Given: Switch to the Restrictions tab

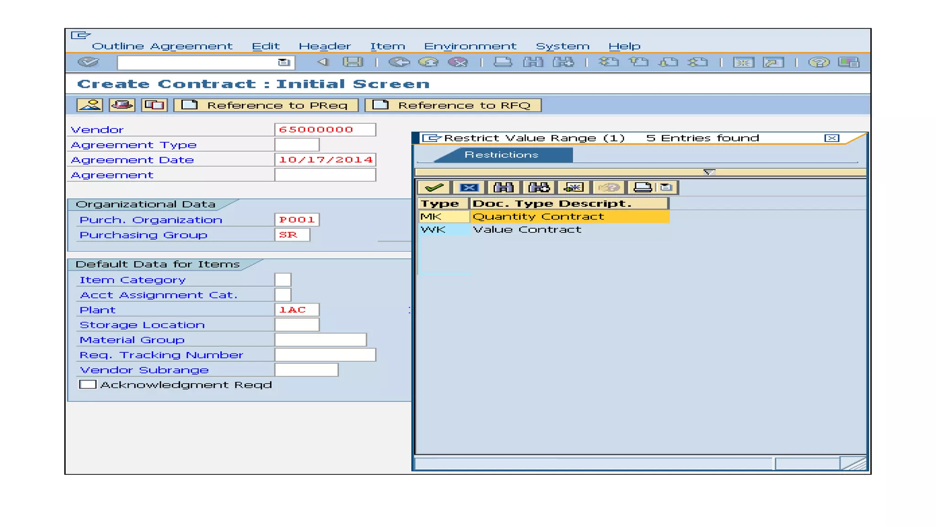Looking at the screenshot, I should (x=501, y=155).
